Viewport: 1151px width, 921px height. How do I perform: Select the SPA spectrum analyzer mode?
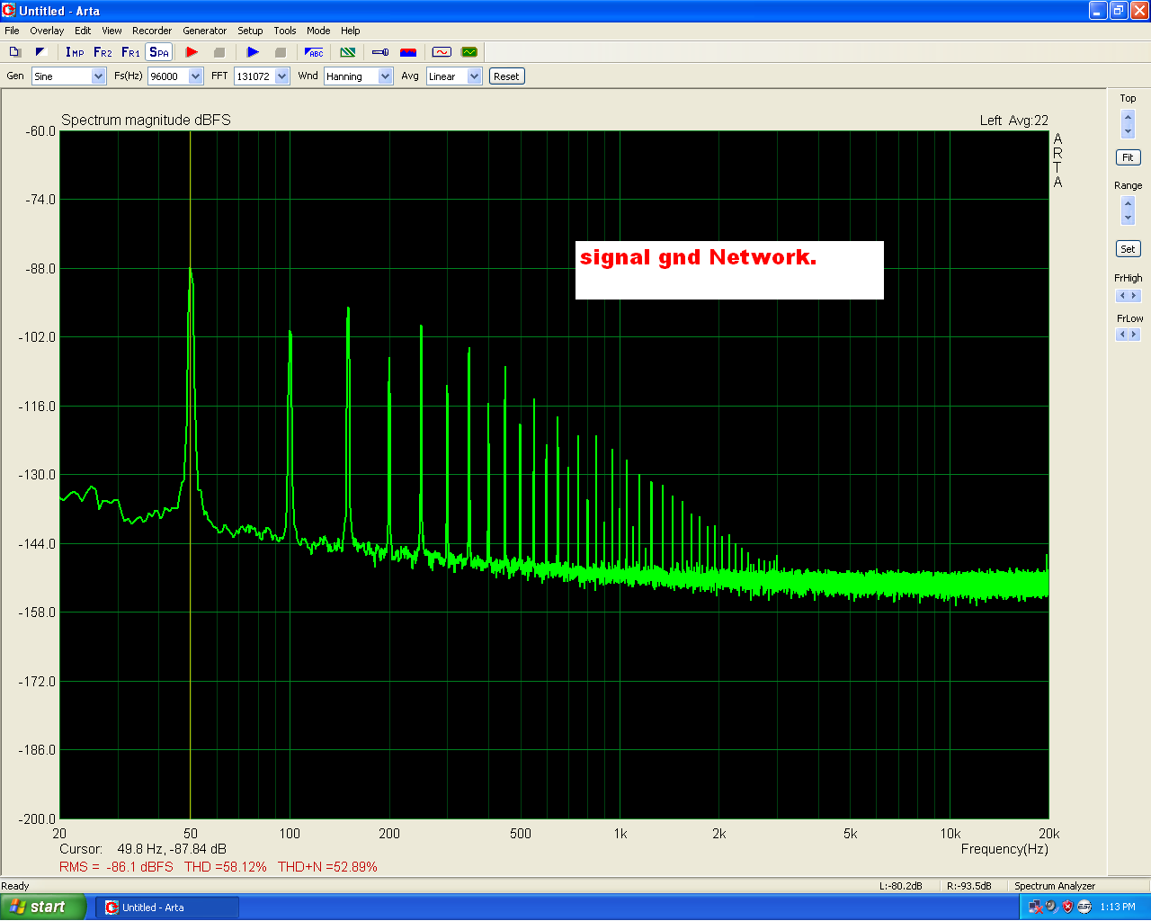tap(159, 52)
